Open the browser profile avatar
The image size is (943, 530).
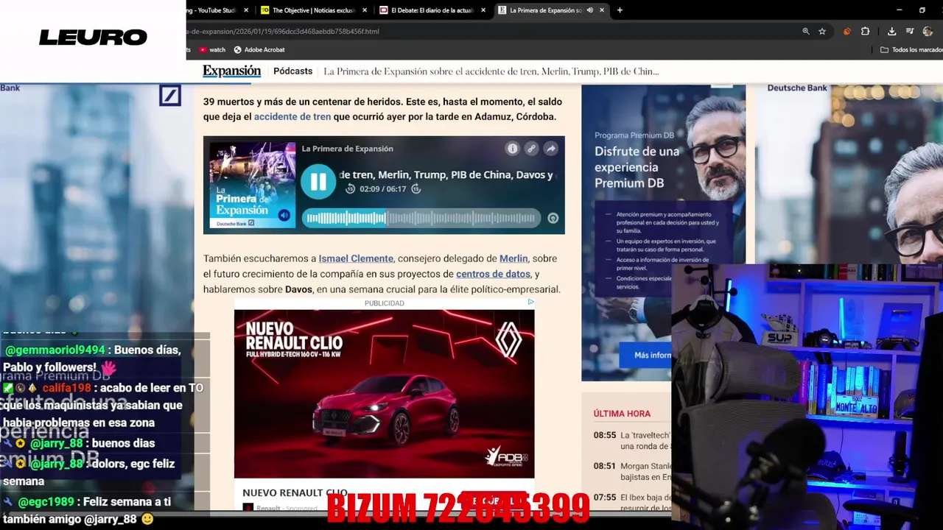[x=928, y=32]
